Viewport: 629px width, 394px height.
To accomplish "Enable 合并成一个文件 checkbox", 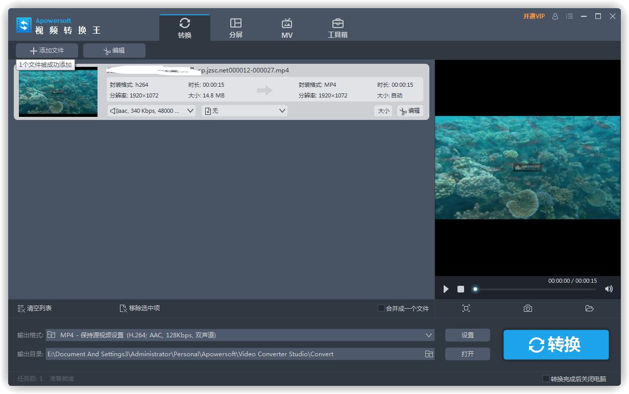I will coord(381,308).
